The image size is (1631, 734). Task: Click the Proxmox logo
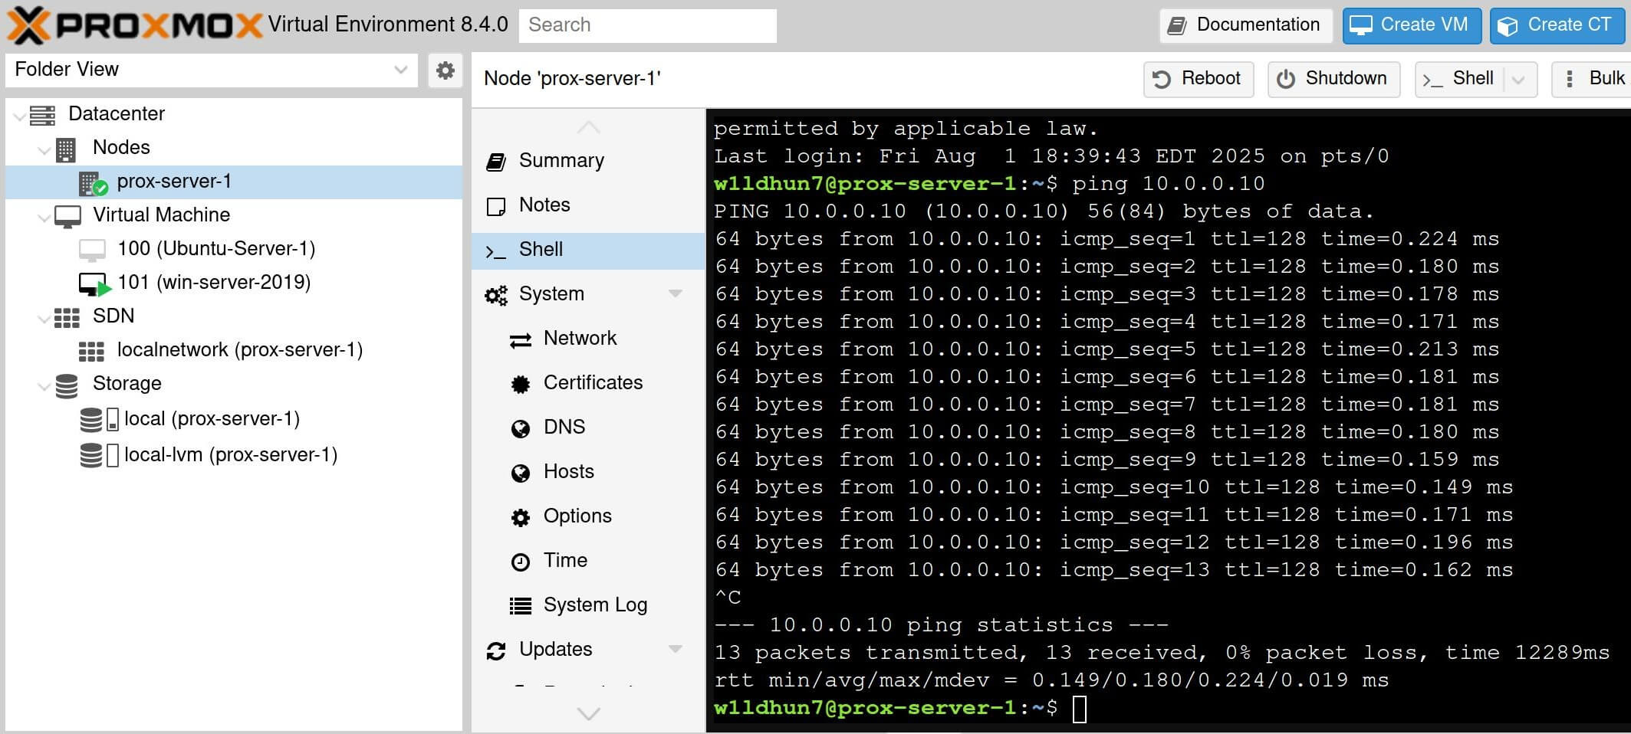click(135, 25)
